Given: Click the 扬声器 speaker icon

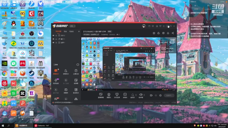Looking at the screenshot, I should pyautogui.click(x=141, y=95).
